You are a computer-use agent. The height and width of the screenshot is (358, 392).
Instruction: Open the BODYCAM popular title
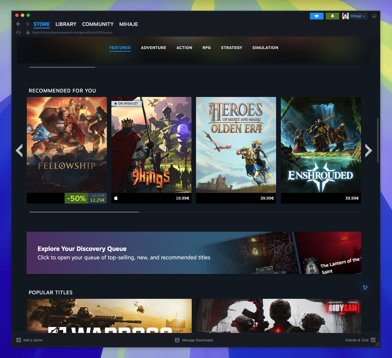(x=279, y=316)
